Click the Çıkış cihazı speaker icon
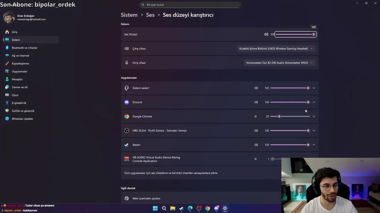The height and width of the screenshot is (213, 380). (127, 49)
